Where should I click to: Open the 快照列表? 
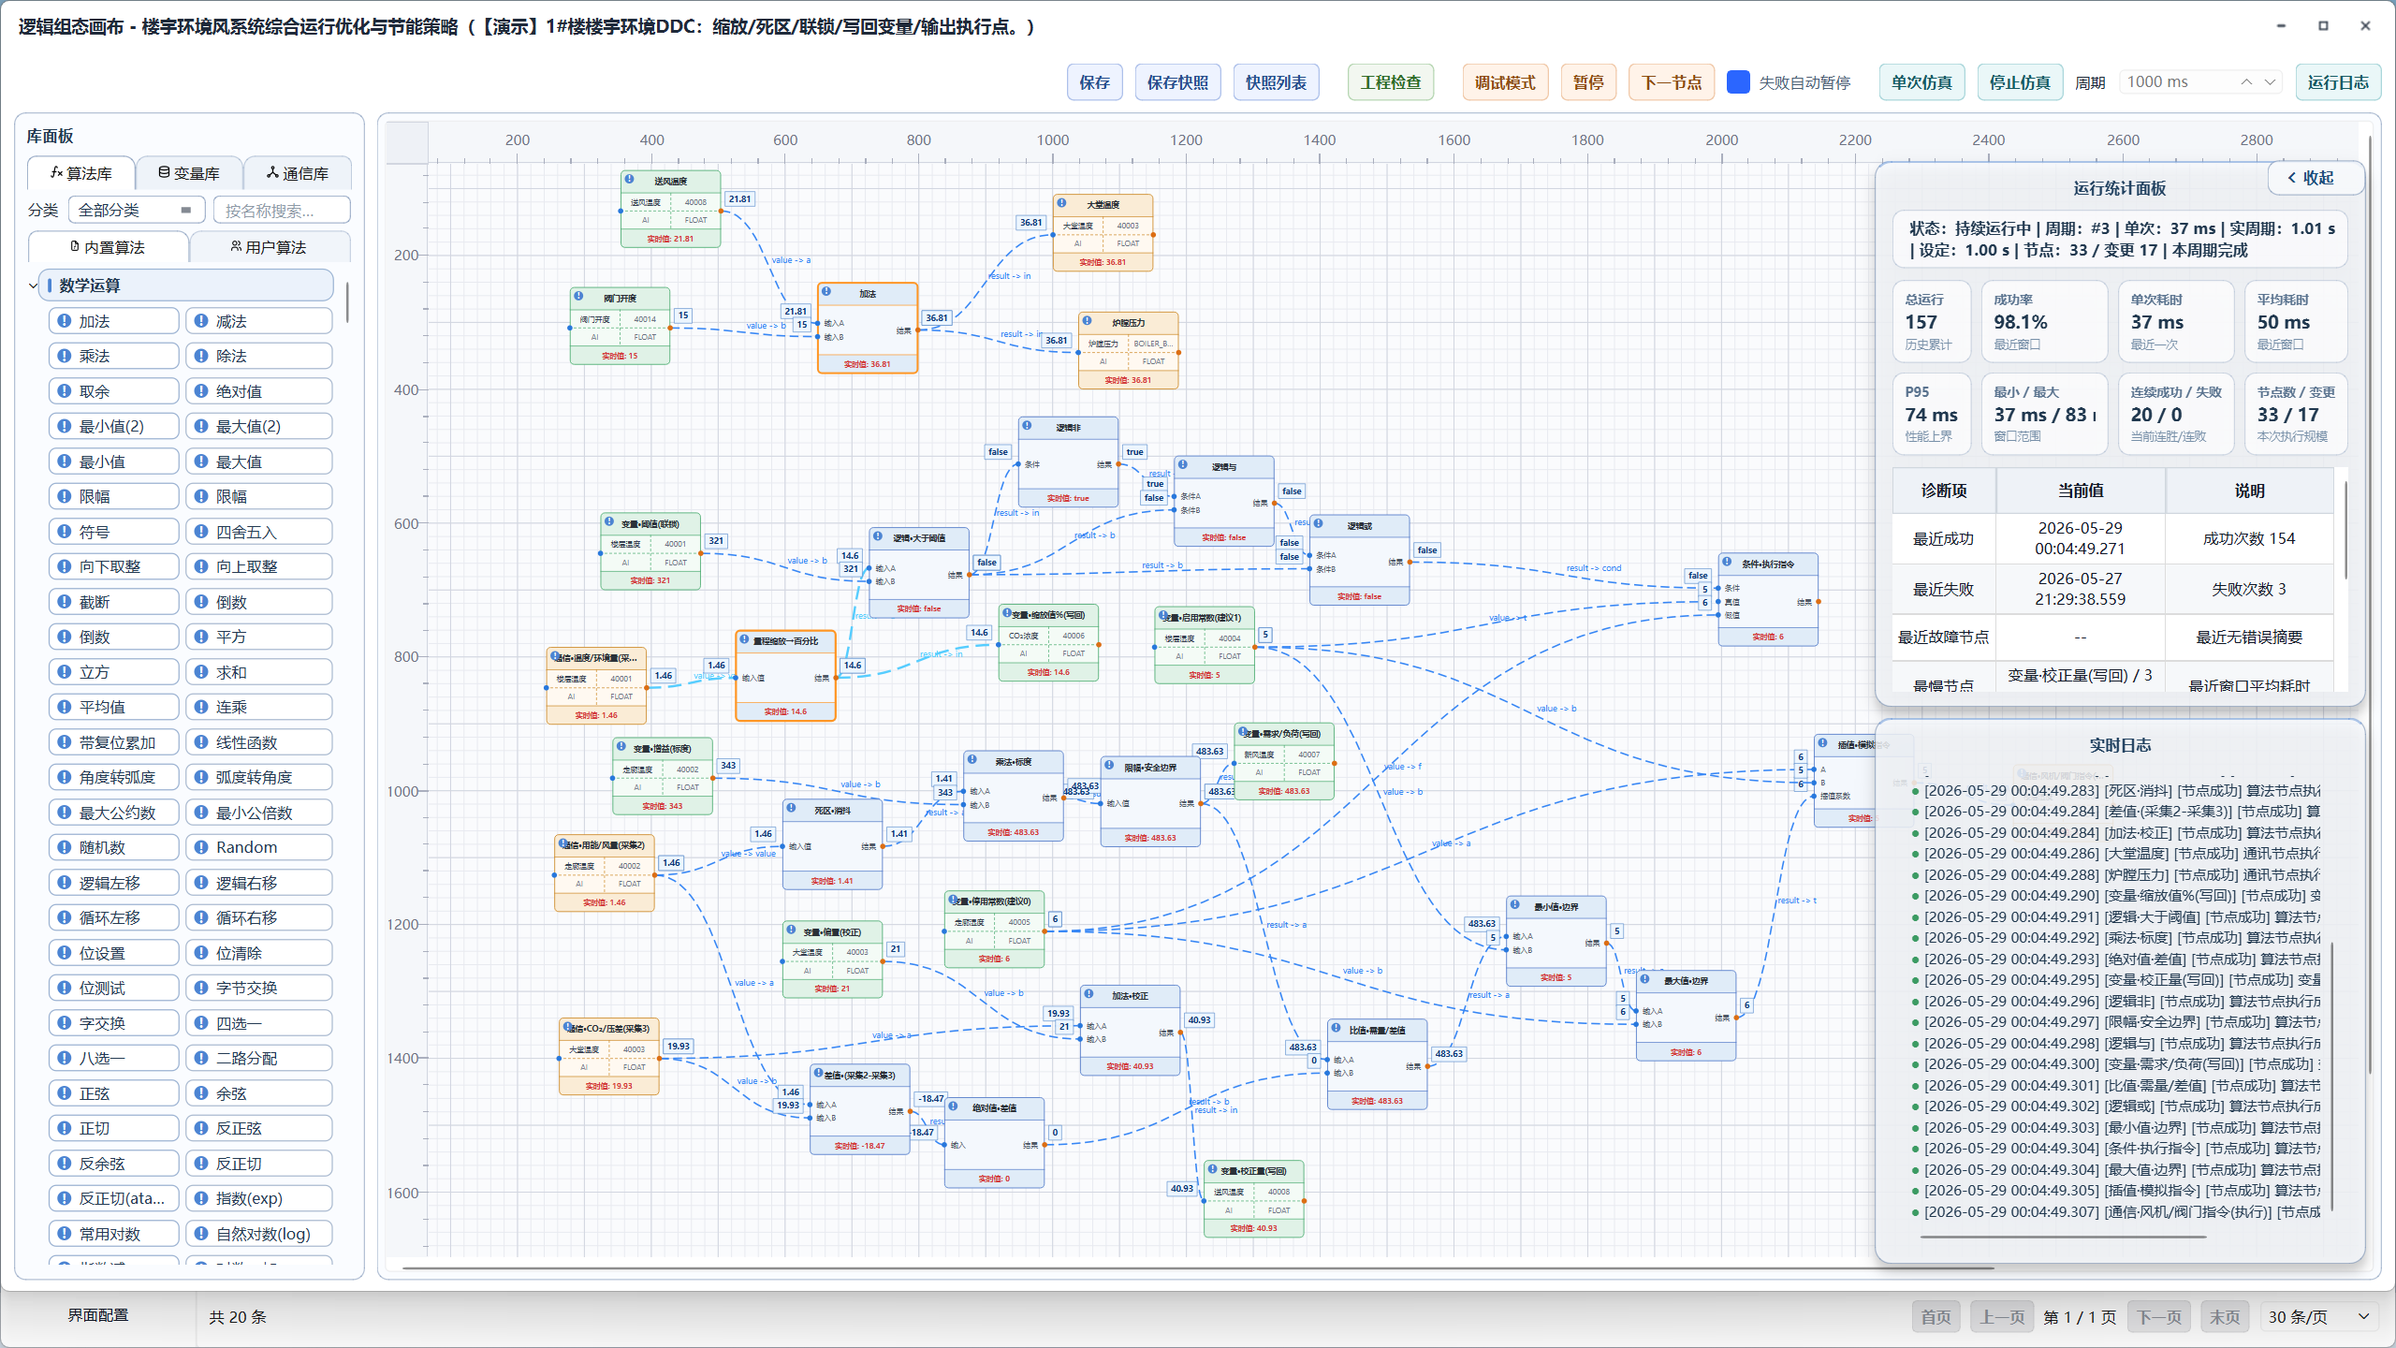click(1276, 82)
